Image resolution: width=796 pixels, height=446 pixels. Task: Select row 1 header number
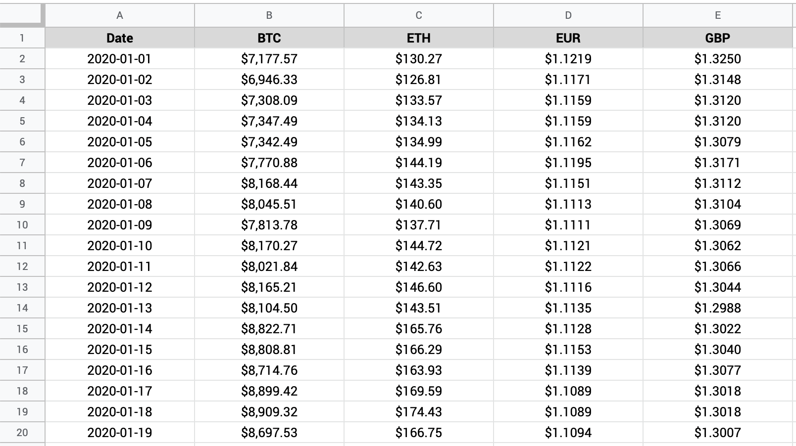(22, 38)
